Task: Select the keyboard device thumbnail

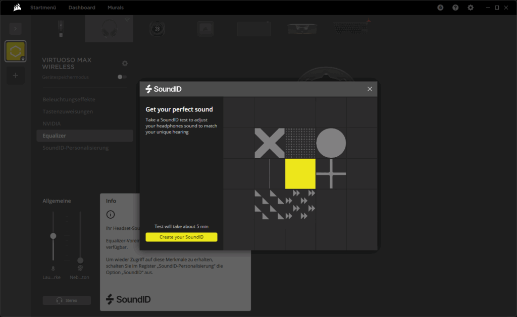Action: point(353,29)
